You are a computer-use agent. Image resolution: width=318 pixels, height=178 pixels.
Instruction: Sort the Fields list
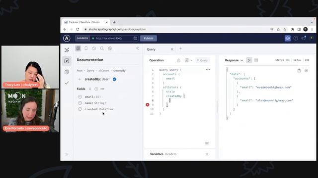coord(90,89)
